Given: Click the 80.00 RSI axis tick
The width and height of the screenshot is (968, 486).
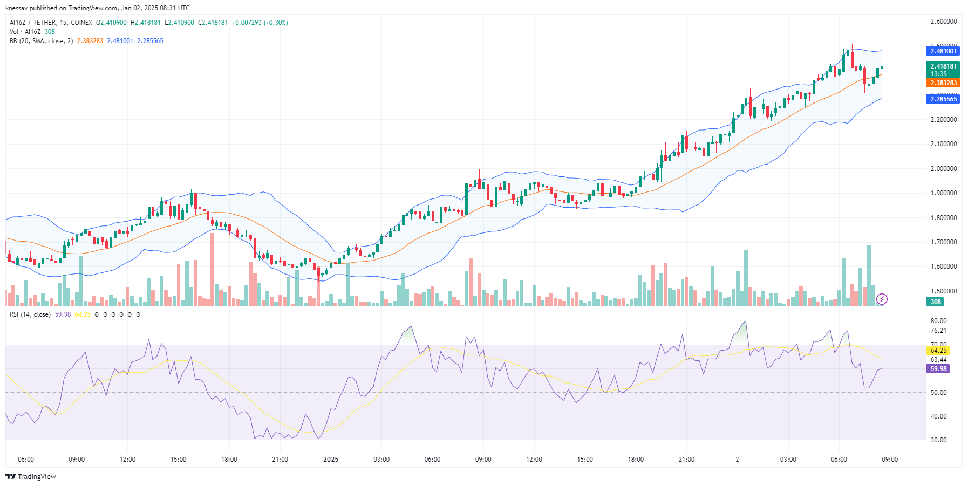Looking at the screenshot, I should (x=938, y=321).
